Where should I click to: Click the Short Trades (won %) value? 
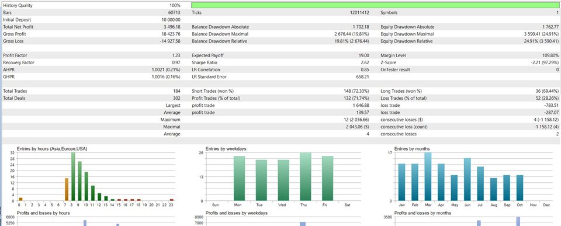click(356, 91)
